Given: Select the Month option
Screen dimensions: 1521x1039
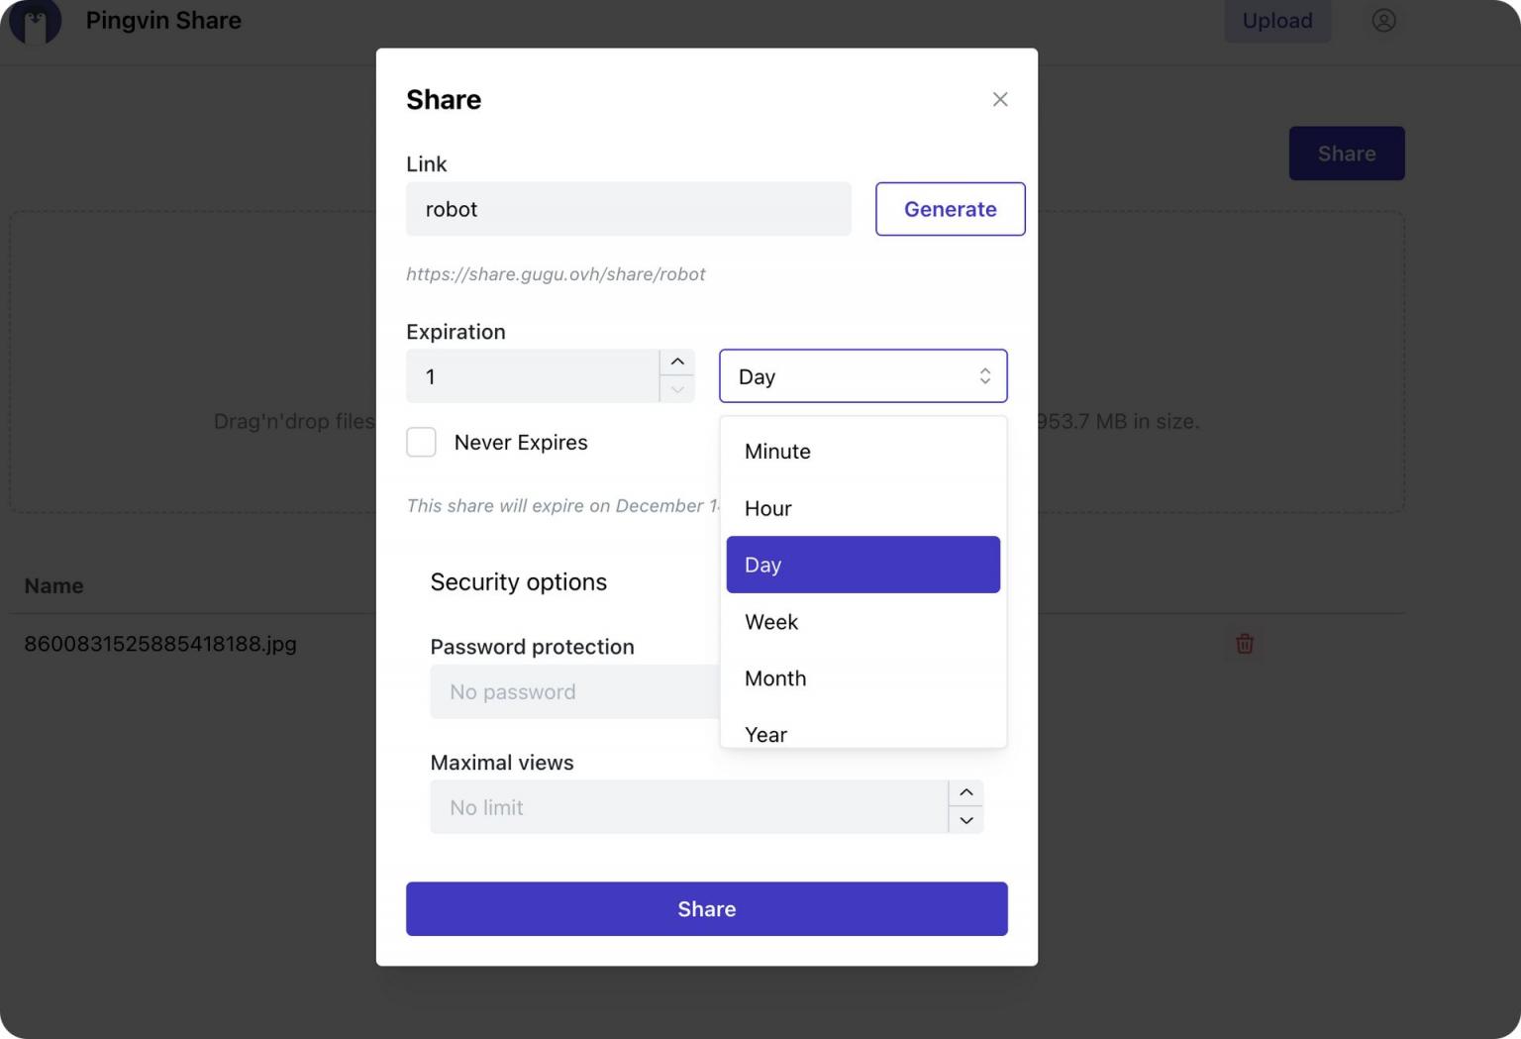Looking at the screenshot, I should (775, 678).
